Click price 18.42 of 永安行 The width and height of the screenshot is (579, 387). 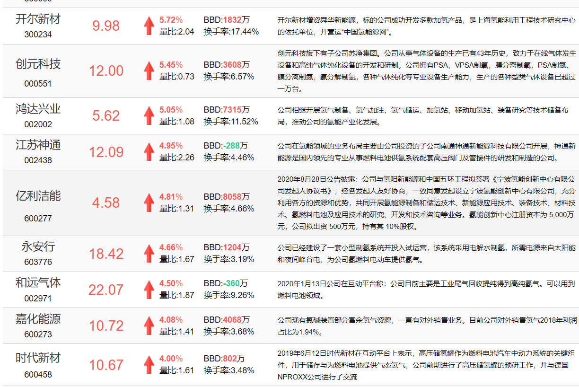point(106,254)
